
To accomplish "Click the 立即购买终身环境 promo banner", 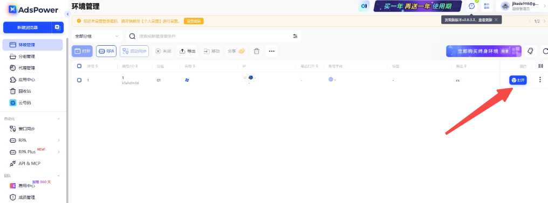I will pos(484,51).
